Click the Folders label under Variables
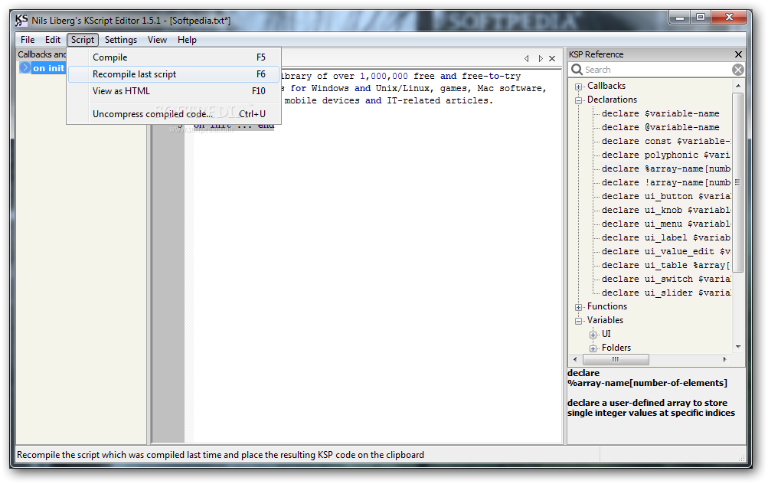 [x=616, y=348]
